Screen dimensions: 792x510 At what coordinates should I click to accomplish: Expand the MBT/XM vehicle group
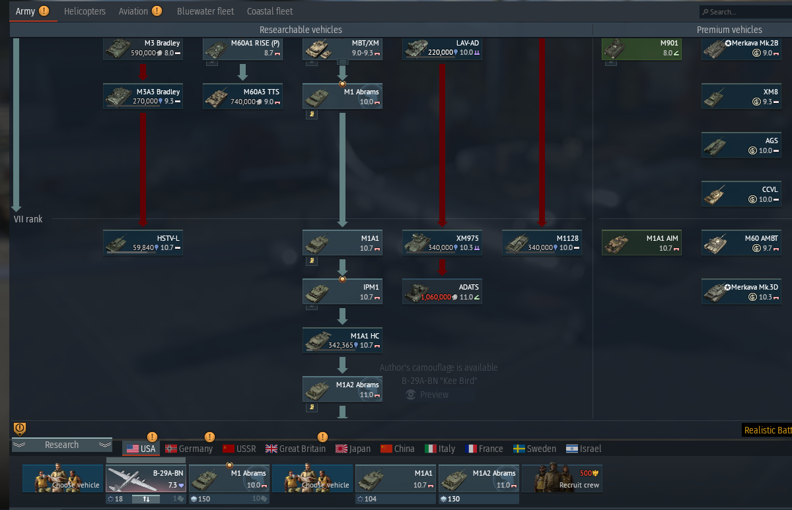tap(342, 62)
